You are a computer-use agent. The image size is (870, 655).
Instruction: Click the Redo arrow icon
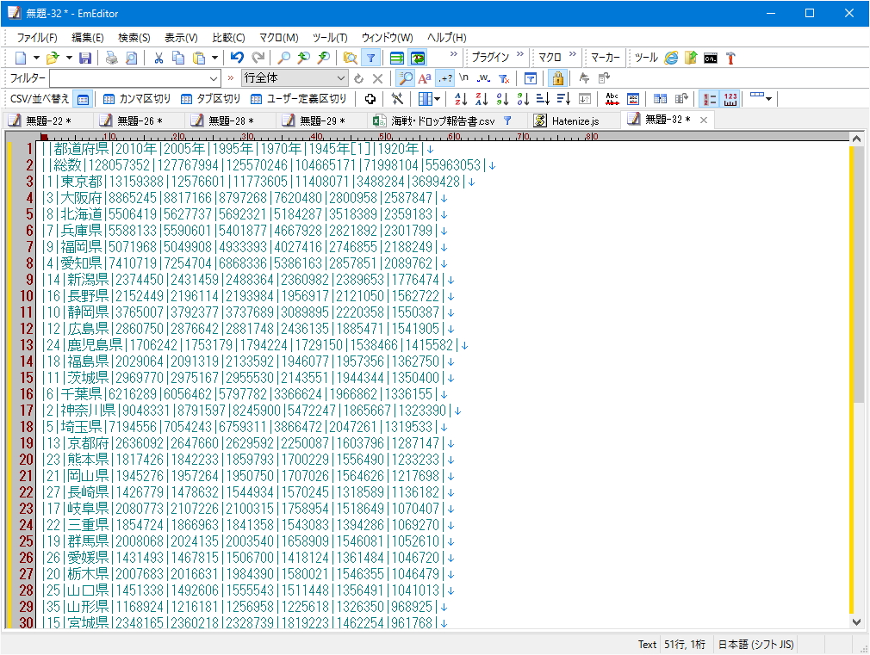click(258, 58)
